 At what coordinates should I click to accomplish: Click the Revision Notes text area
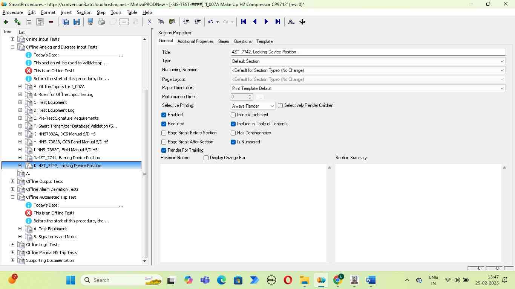click(x=243, y=213)
